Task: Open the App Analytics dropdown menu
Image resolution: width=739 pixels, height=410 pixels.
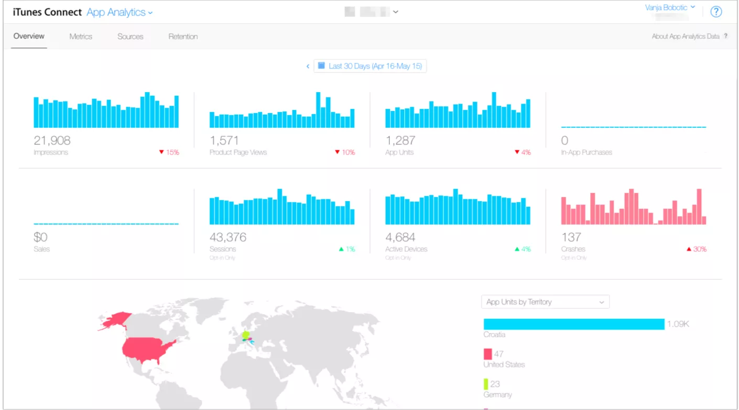Action: 119,12
